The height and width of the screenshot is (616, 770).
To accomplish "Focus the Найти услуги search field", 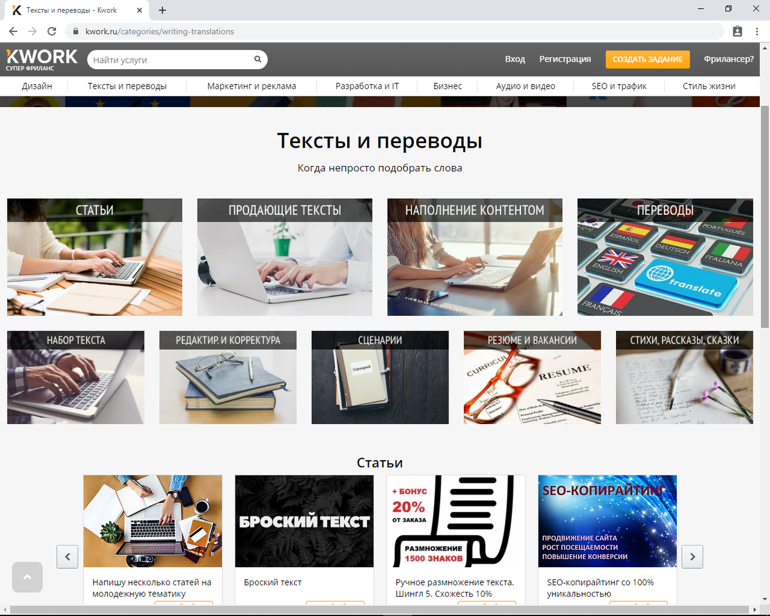I will click(x=170, y=60).
